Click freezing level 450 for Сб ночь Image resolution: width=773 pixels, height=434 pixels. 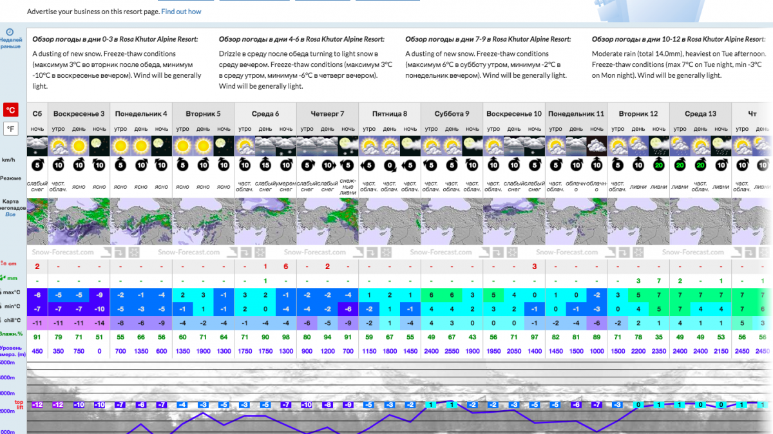pyautogui.click(x=37, y=351)
